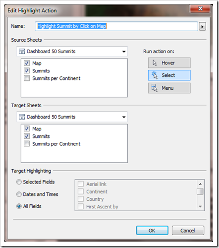
Task: Uncheck Summits in Target Sheets
Action: click(x=27, y=136)
